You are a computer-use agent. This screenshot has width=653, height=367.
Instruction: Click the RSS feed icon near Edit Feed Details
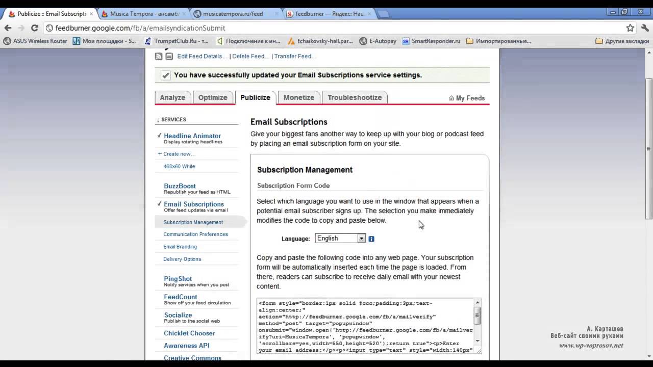click(159, 56)
